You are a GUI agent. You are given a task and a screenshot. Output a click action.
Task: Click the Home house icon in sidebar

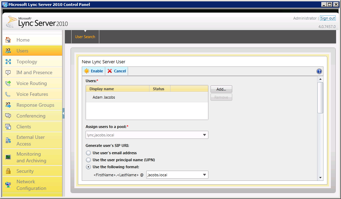pos(8,40)
